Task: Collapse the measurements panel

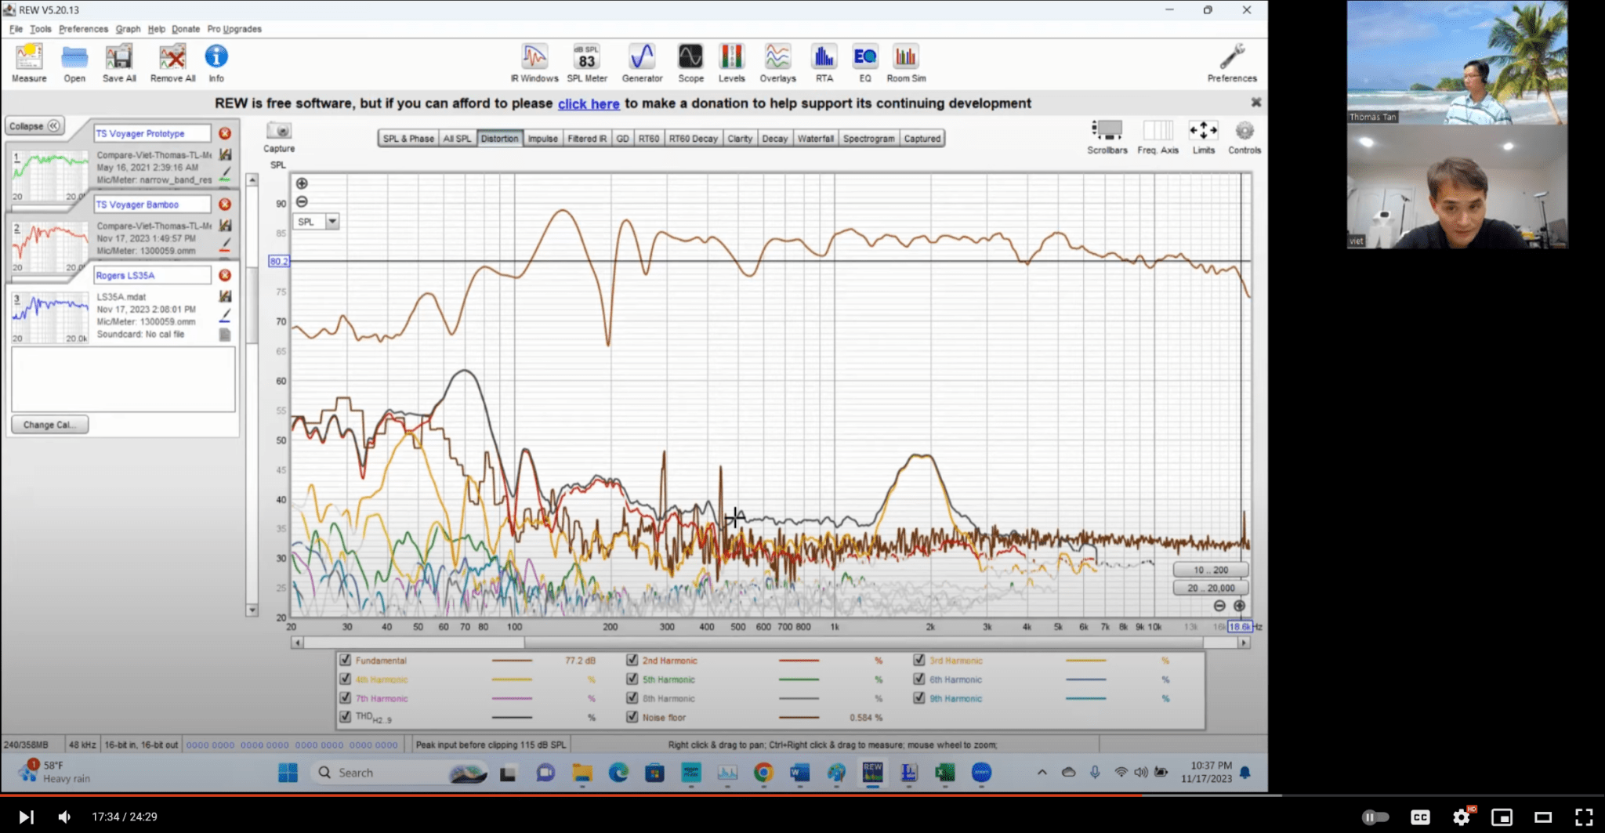Action: (35, 125)
